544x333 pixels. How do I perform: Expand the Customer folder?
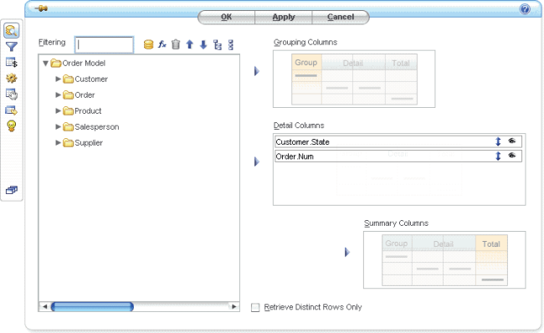click(59, 79)
